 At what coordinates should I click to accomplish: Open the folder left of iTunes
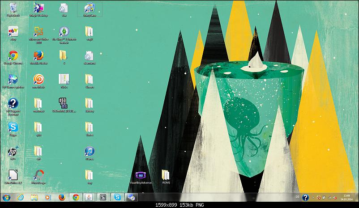(x=38, y=153)
